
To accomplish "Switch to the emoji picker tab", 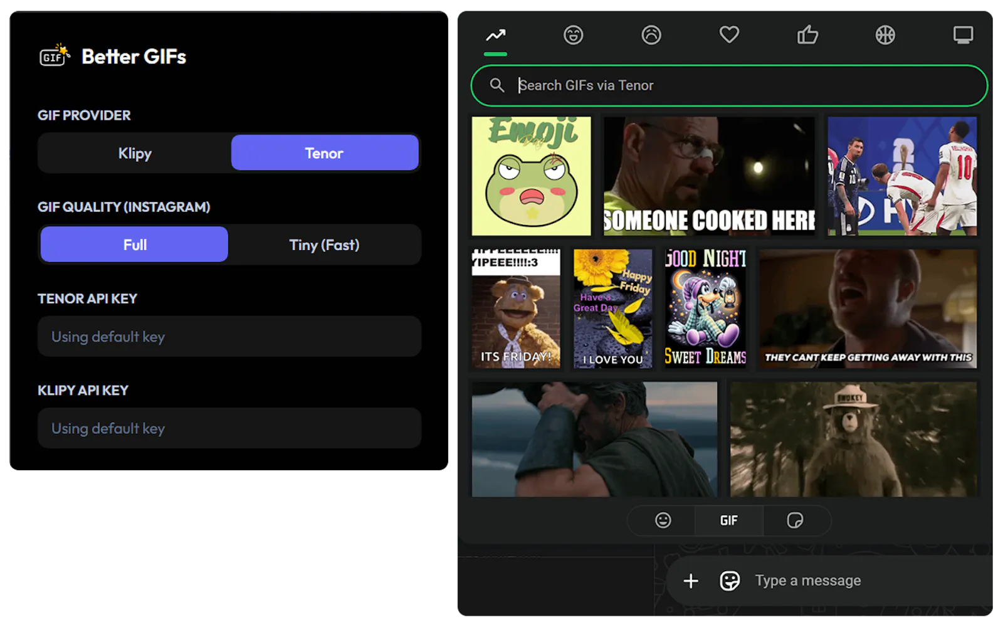I will [663, 520].
